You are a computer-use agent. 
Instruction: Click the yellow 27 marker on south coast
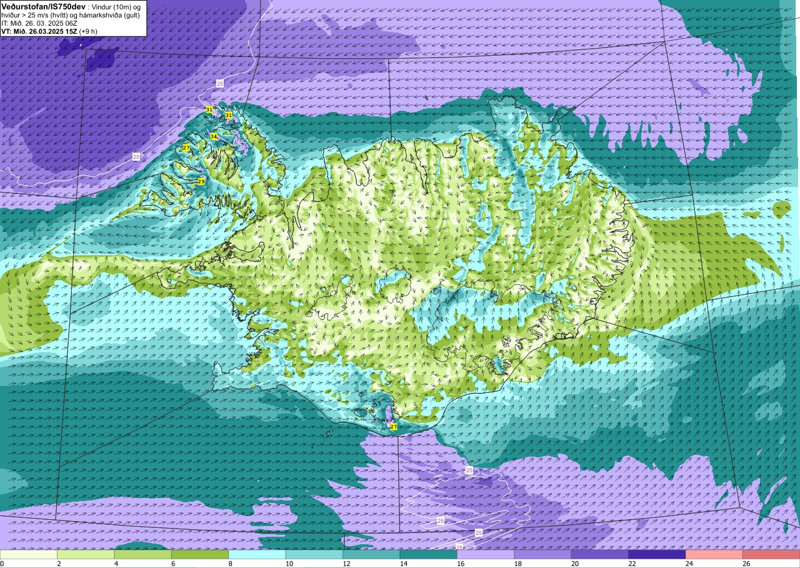(x=394, y=427)
